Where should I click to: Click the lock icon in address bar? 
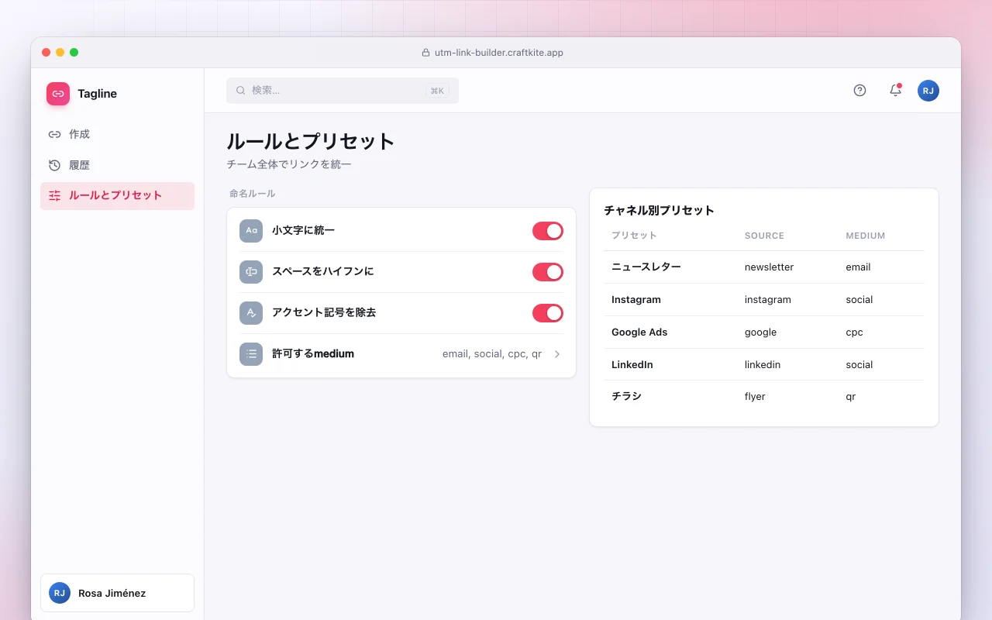pos(425,53)
